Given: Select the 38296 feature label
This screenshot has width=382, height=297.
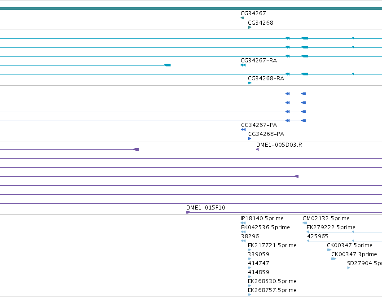Looking at the screenshot, I should pos(250,236).
